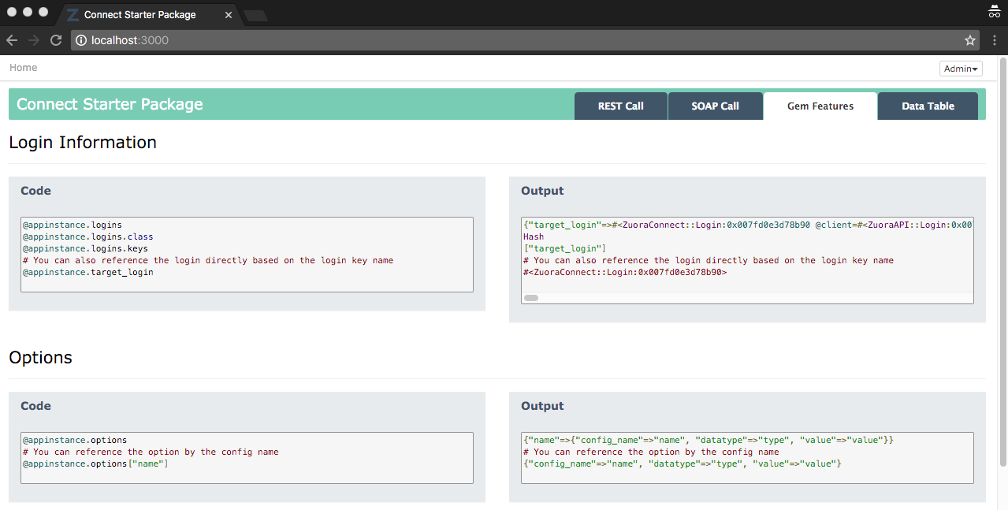Click the '["target_login"]' output line
The image size is (1008, 510).
[565, 248]
